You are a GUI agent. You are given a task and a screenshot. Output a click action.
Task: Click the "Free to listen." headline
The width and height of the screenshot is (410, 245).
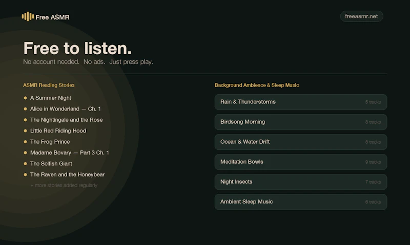coord(77,48)
